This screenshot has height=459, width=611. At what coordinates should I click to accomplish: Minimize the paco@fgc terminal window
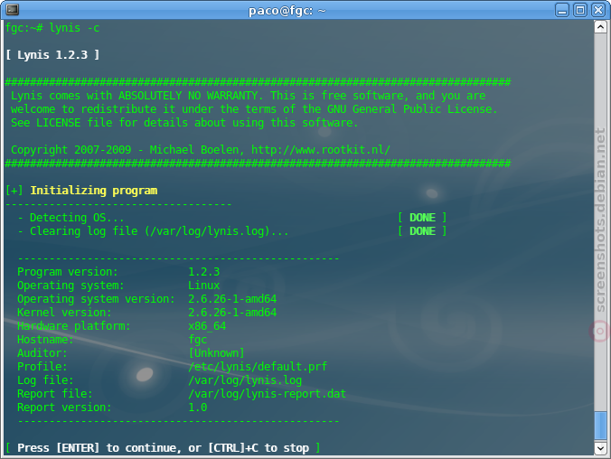(561, 10)
